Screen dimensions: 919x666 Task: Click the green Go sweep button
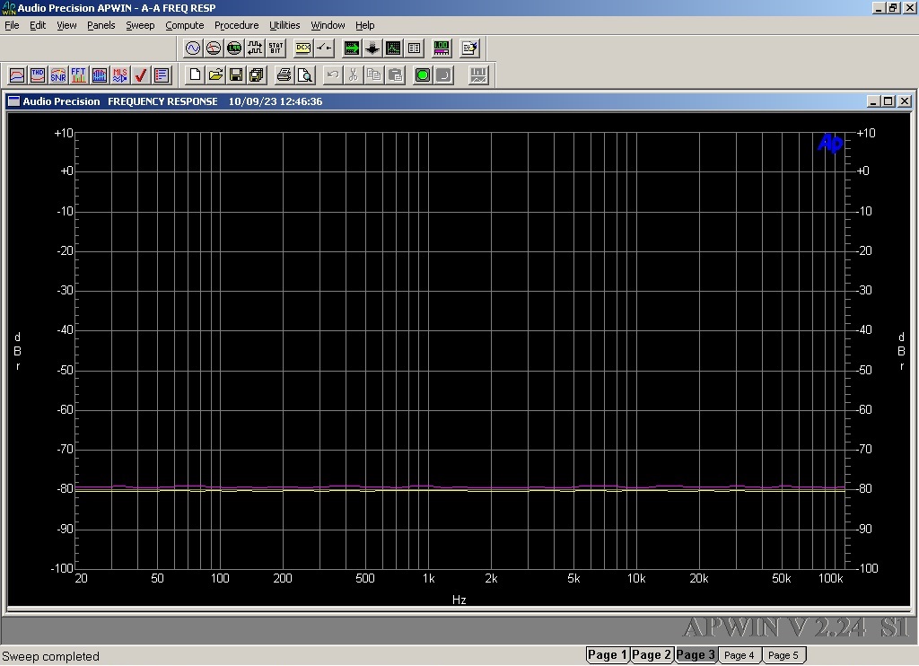click(x=423, y=75)
